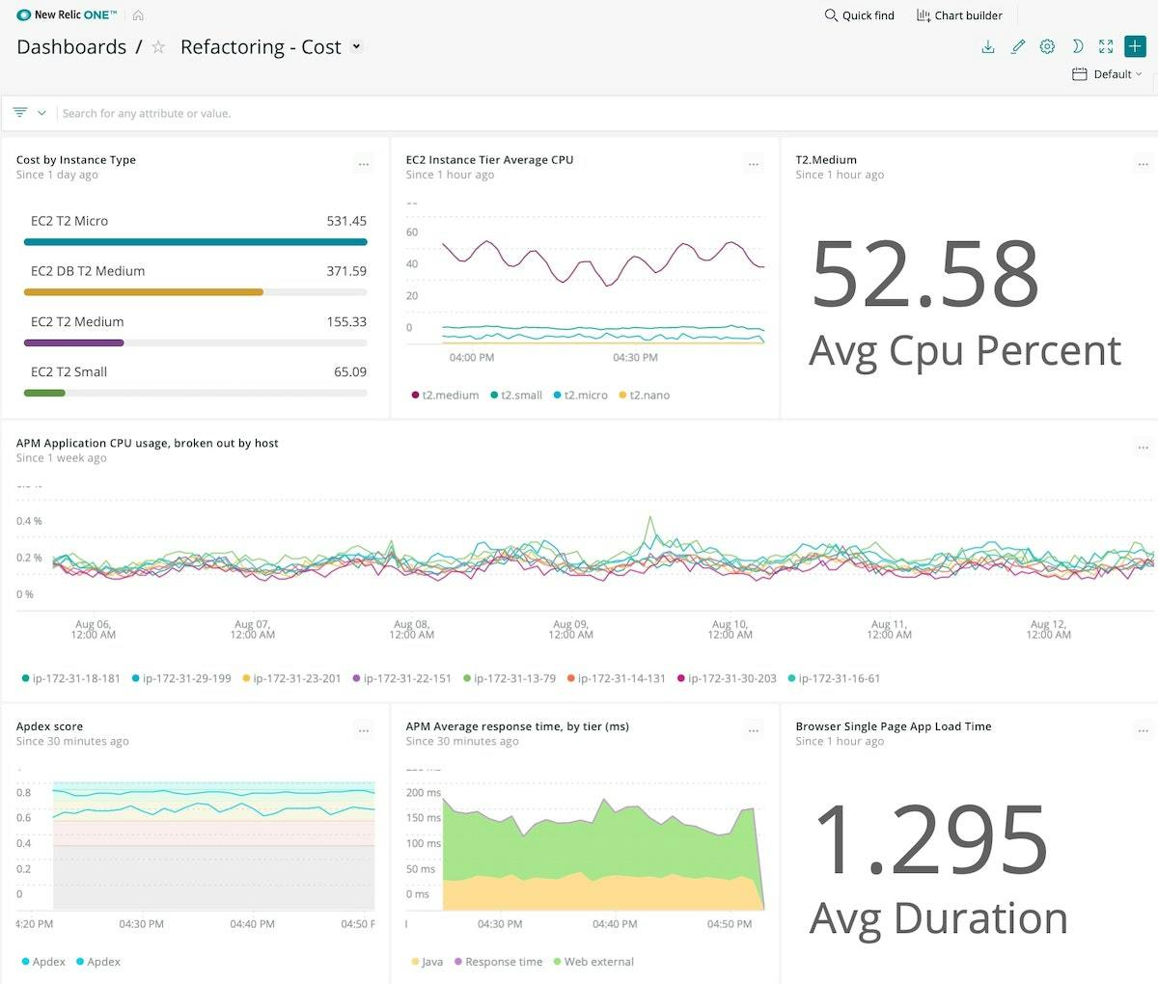This screenshot has width=1158, height=984.
Task: Click the New Relic ONE logo
Action: [x=67, y=15]
